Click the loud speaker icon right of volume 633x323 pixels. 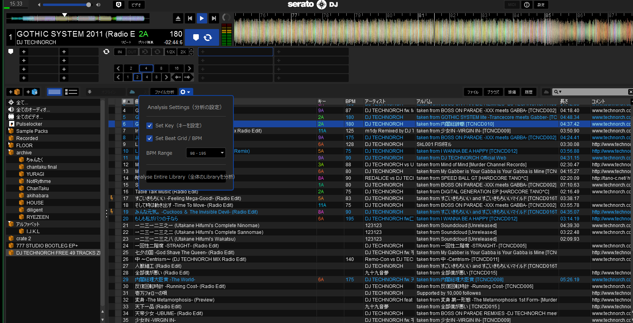click(x=98, y=5)
